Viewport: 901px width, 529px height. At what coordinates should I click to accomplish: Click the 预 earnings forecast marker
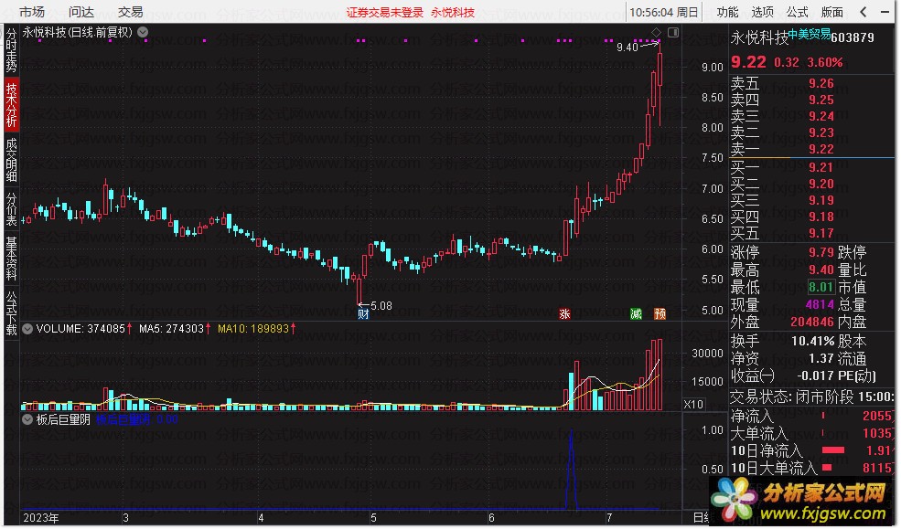(660, 314)
